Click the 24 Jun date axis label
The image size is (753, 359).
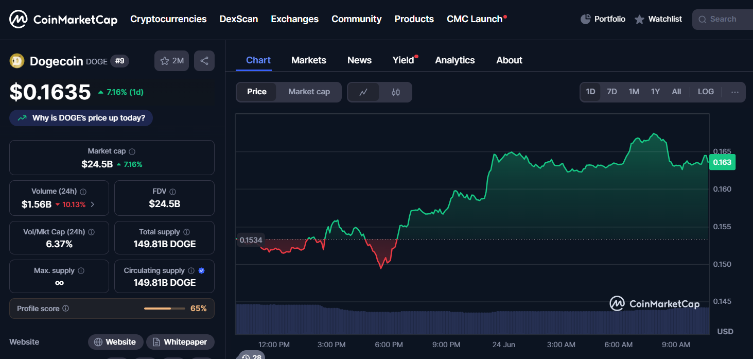pyautogui.click(x=503, y=344)
